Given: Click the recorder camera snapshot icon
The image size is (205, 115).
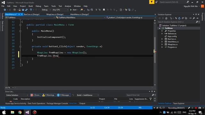Looking at the screenshot, I should coord(200,108).
